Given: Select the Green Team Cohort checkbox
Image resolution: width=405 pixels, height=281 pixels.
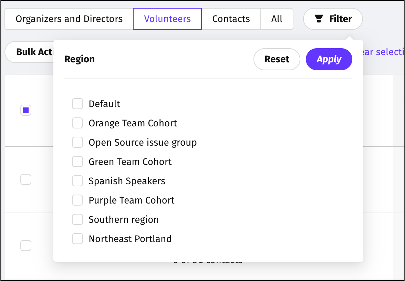Looking at the screenshot, I should pyautogui.click(x=77, y=162).
